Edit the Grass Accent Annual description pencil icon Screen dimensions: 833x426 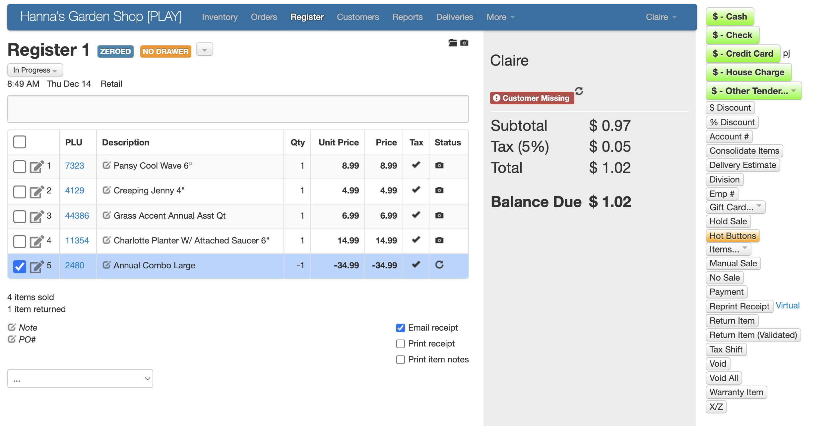106,216
